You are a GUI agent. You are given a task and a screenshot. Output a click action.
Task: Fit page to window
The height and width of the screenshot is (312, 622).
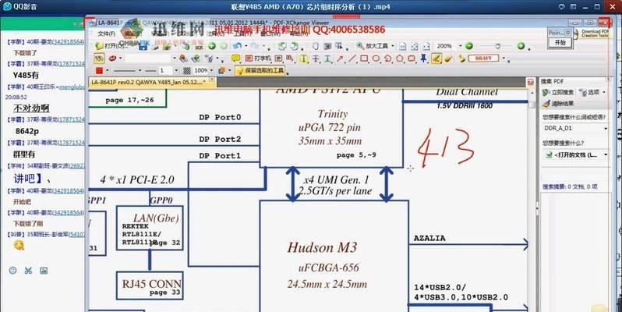pyautogui.click(x=415, y=46)
